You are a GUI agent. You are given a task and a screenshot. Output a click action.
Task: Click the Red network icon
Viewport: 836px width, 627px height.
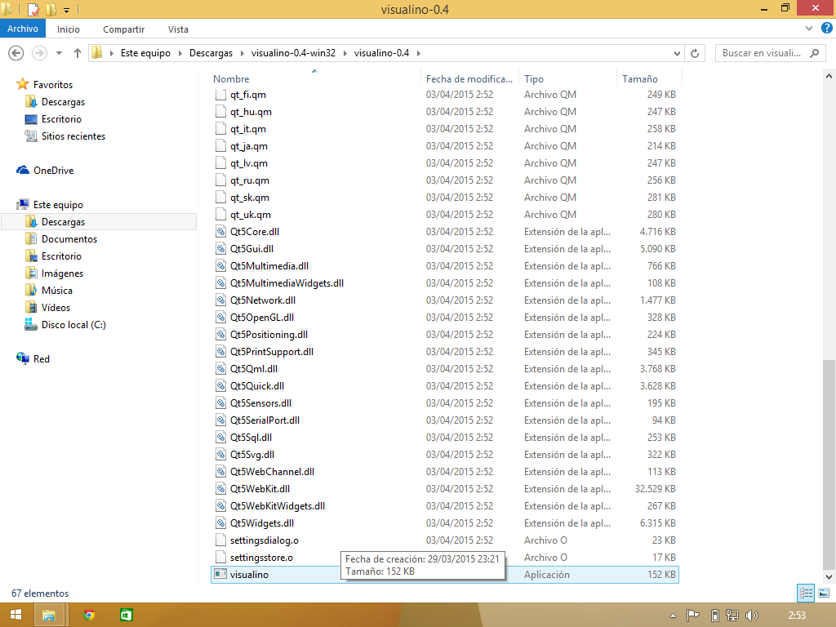pos(22,358)
